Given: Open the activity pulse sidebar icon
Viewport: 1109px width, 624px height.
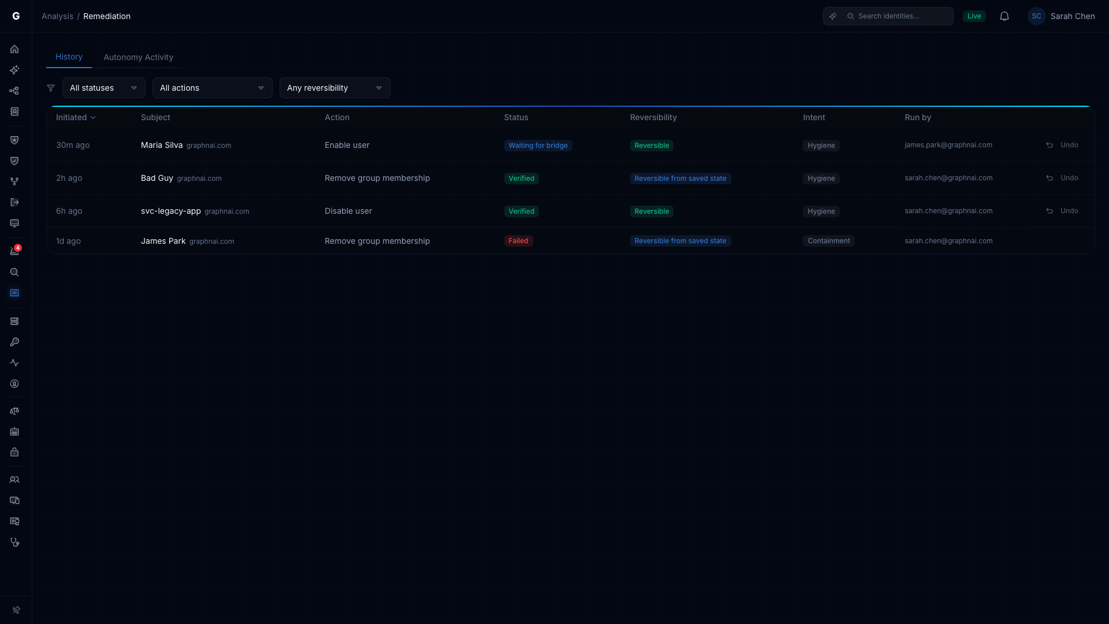Looking at the screenshot, I should (14, 363).
